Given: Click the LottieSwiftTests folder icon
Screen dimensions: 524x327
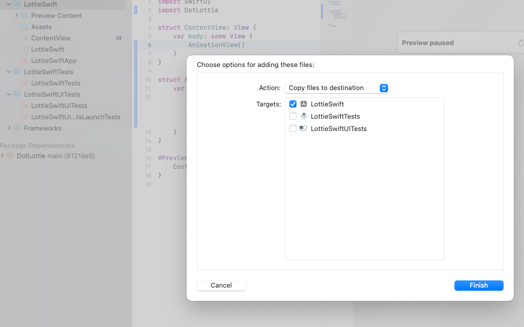Looking at the screenshot, I should 17,72.
